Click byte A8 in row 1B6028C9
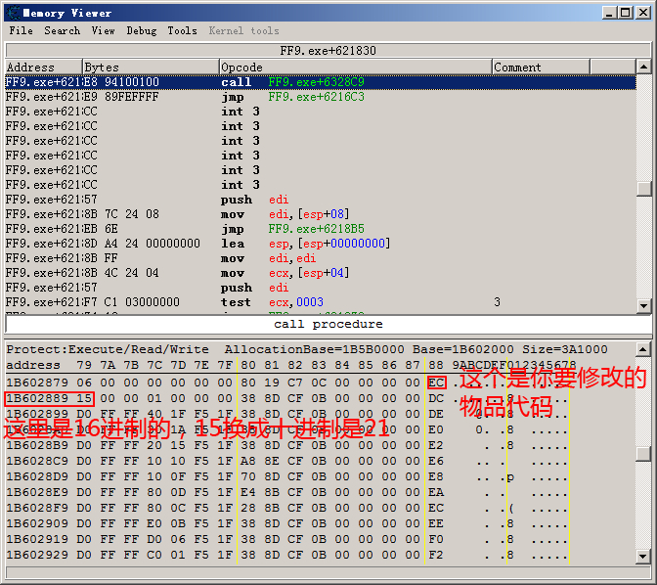Viewport: 657px width, 585px height. [x=248, y=461]
